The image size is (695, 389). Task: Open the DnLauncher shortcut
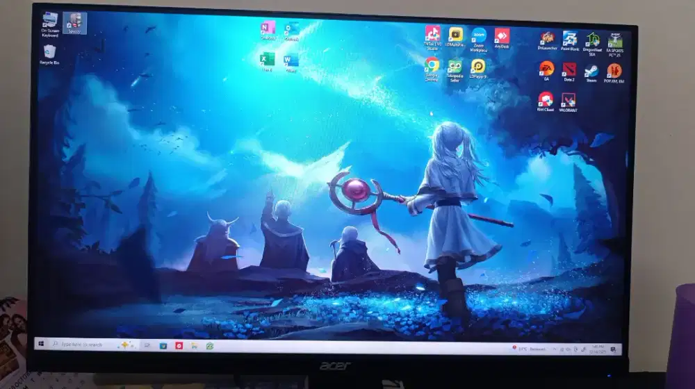click(x=547, y=41)
